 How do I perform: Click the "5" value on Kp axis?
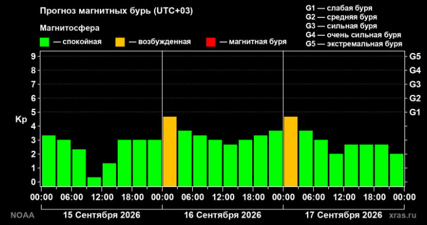tap(33, 112)
